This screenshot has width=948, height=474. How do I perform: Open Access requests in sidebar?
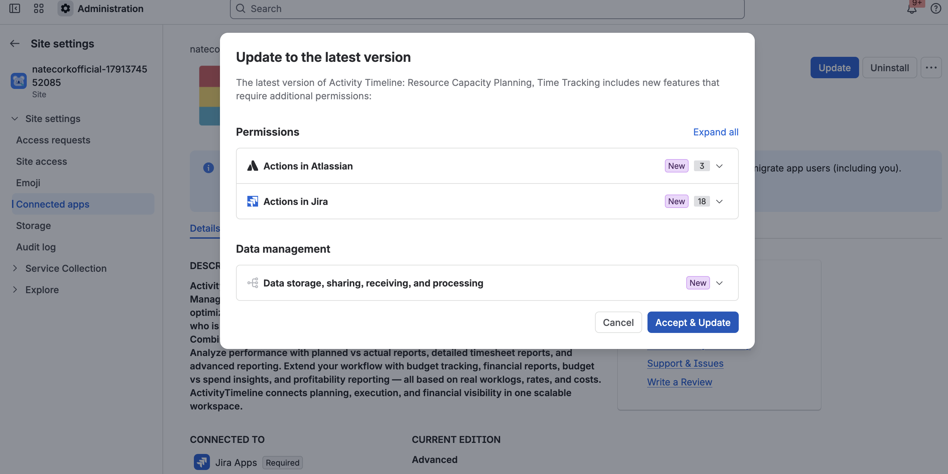click(53, 140)
